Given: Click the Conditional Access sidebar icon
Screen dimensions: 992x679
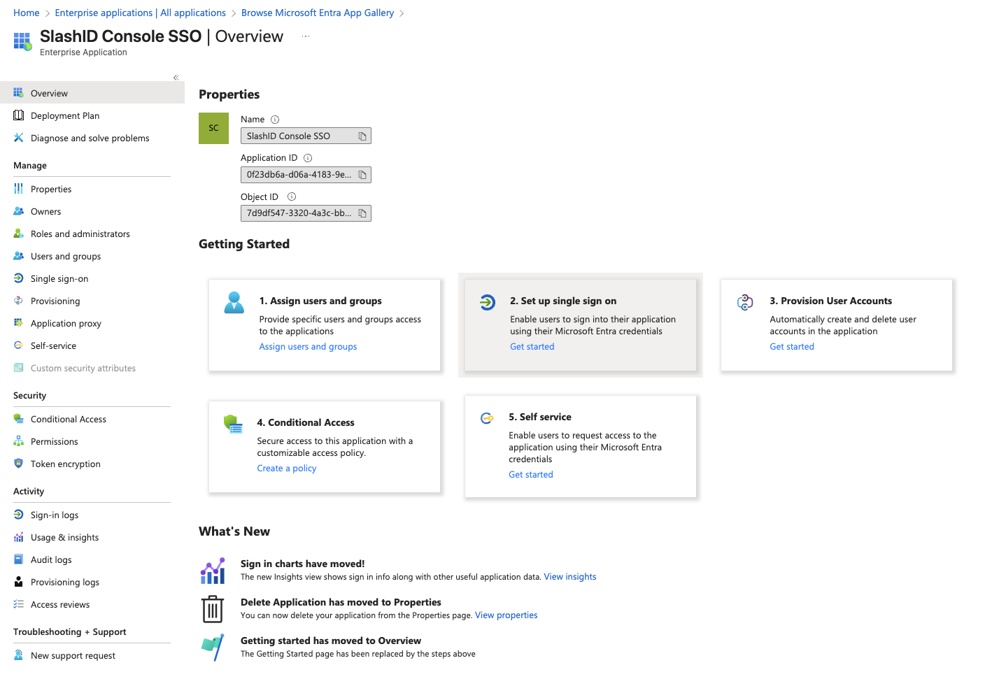Looking at the screenshot, I should (19, 419).
